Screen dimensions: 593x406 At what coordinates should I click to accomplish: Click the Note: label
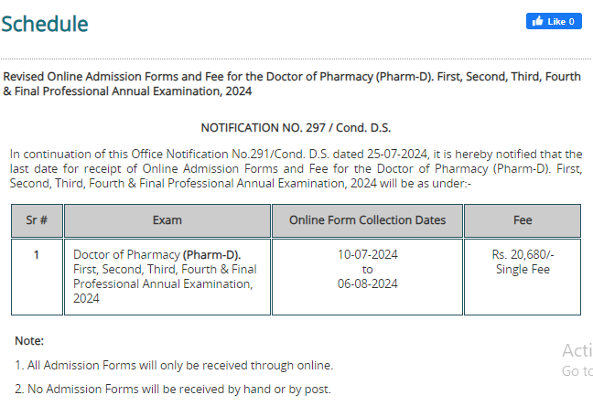[29, 340]
